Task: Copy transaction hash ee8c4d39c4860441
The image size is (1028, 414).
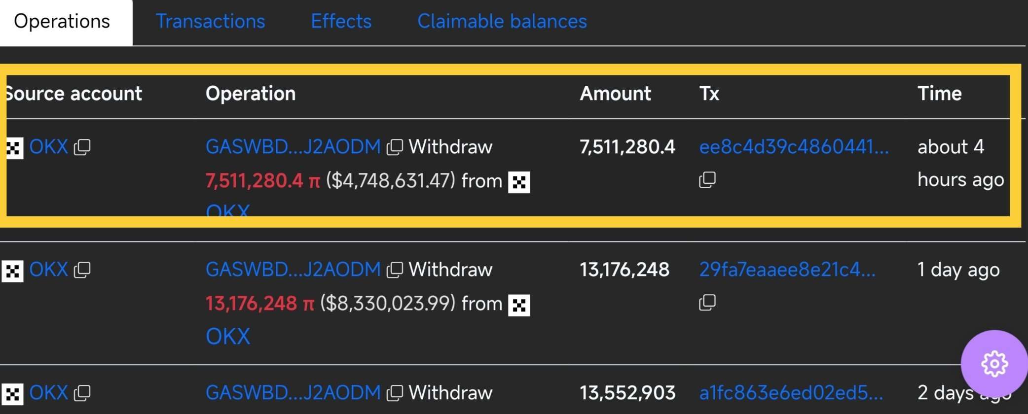Action: coord(707,180)
